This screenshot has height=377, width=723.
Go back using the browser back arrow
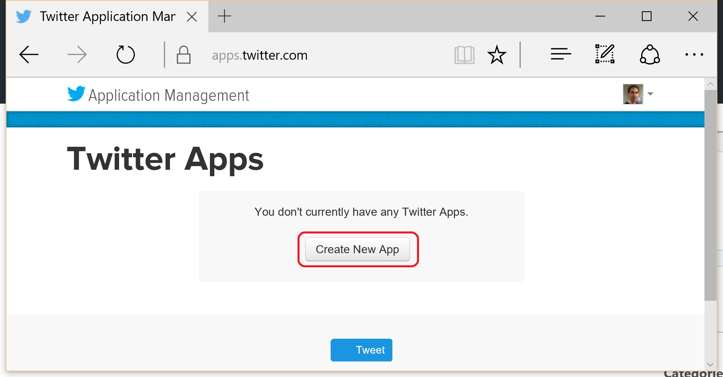point(29,55)
